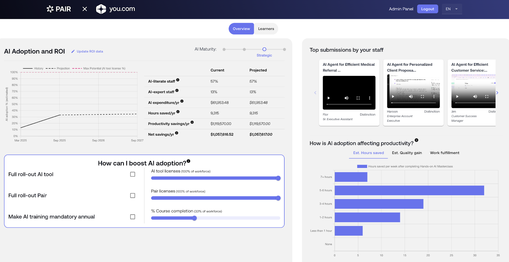Open the EN language dropdown
This screenshot has width=509, height=262.
pyautogui.click(x=452, y=9)
